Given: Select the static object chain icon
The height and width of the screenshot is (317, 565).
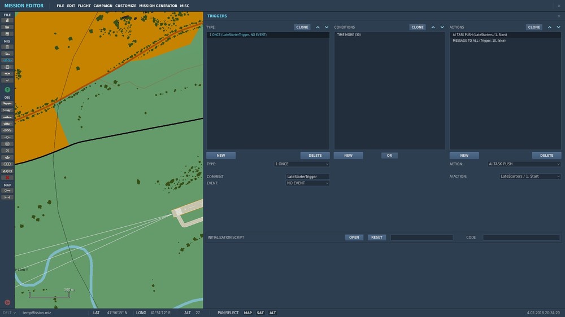Looking at the screenshot, I should point(7,130).
